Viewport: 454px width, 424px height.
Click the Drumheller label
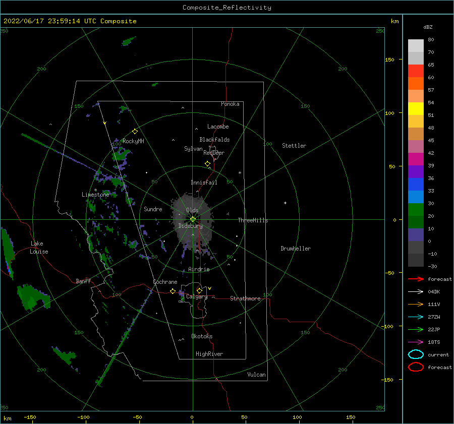(x=295, y=249)
